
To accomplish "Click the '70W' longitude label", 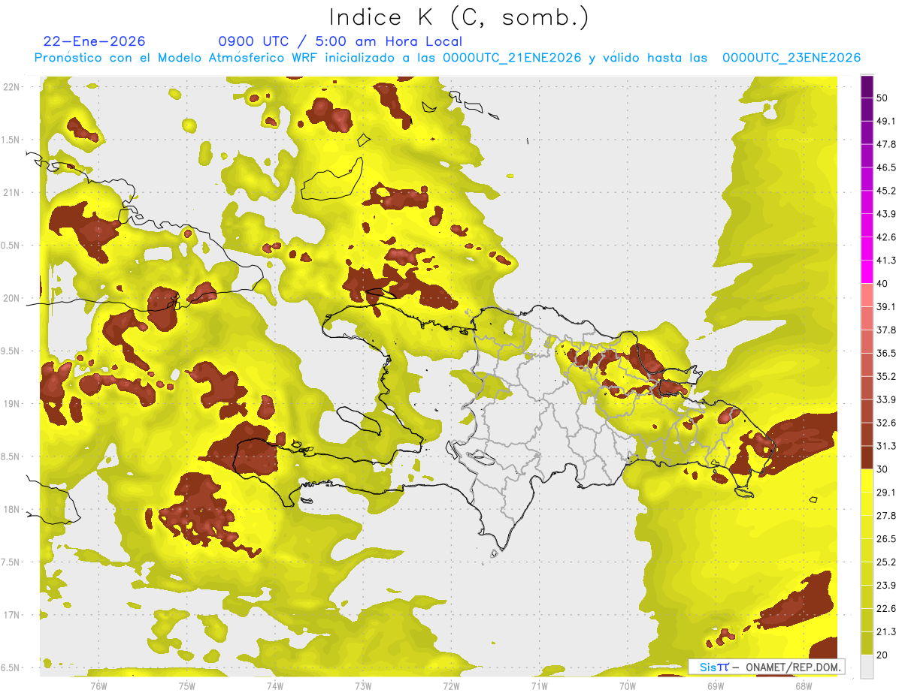I will click(628, 686).
